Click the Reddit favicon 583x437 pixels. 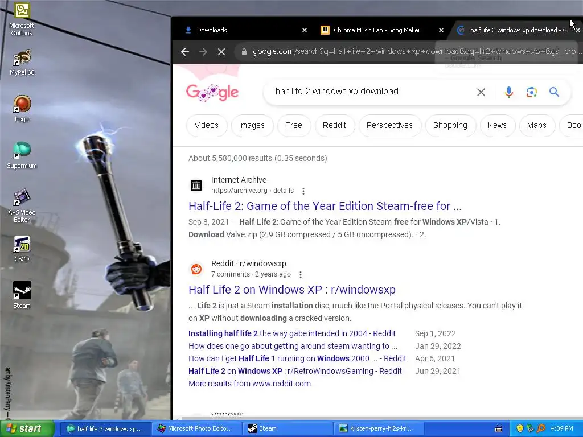coord(196,269)
